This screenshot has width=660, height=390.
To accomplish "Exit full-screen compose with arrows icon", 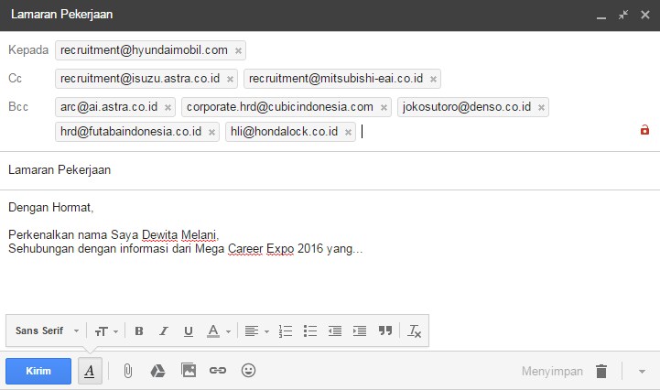I will pyautogui.click(x=623, y=16).
